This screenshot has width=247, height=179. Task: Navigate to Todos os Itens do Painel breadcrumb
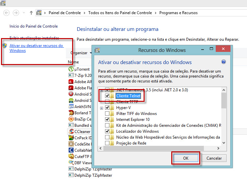[x=120, y=13]
